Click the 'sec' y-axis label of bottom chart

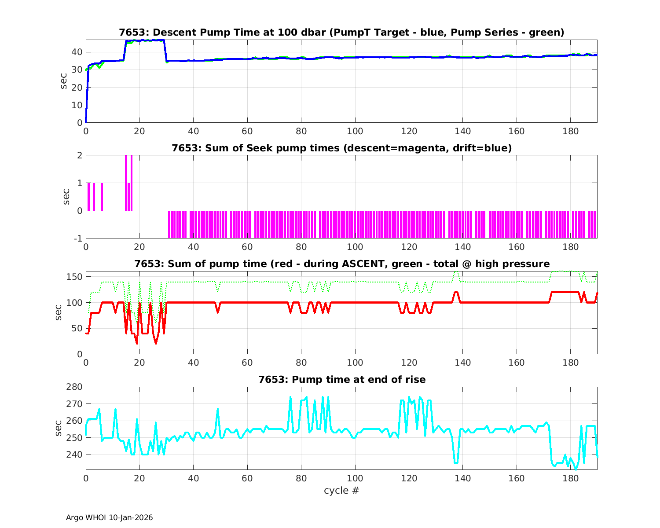point(59,428)
